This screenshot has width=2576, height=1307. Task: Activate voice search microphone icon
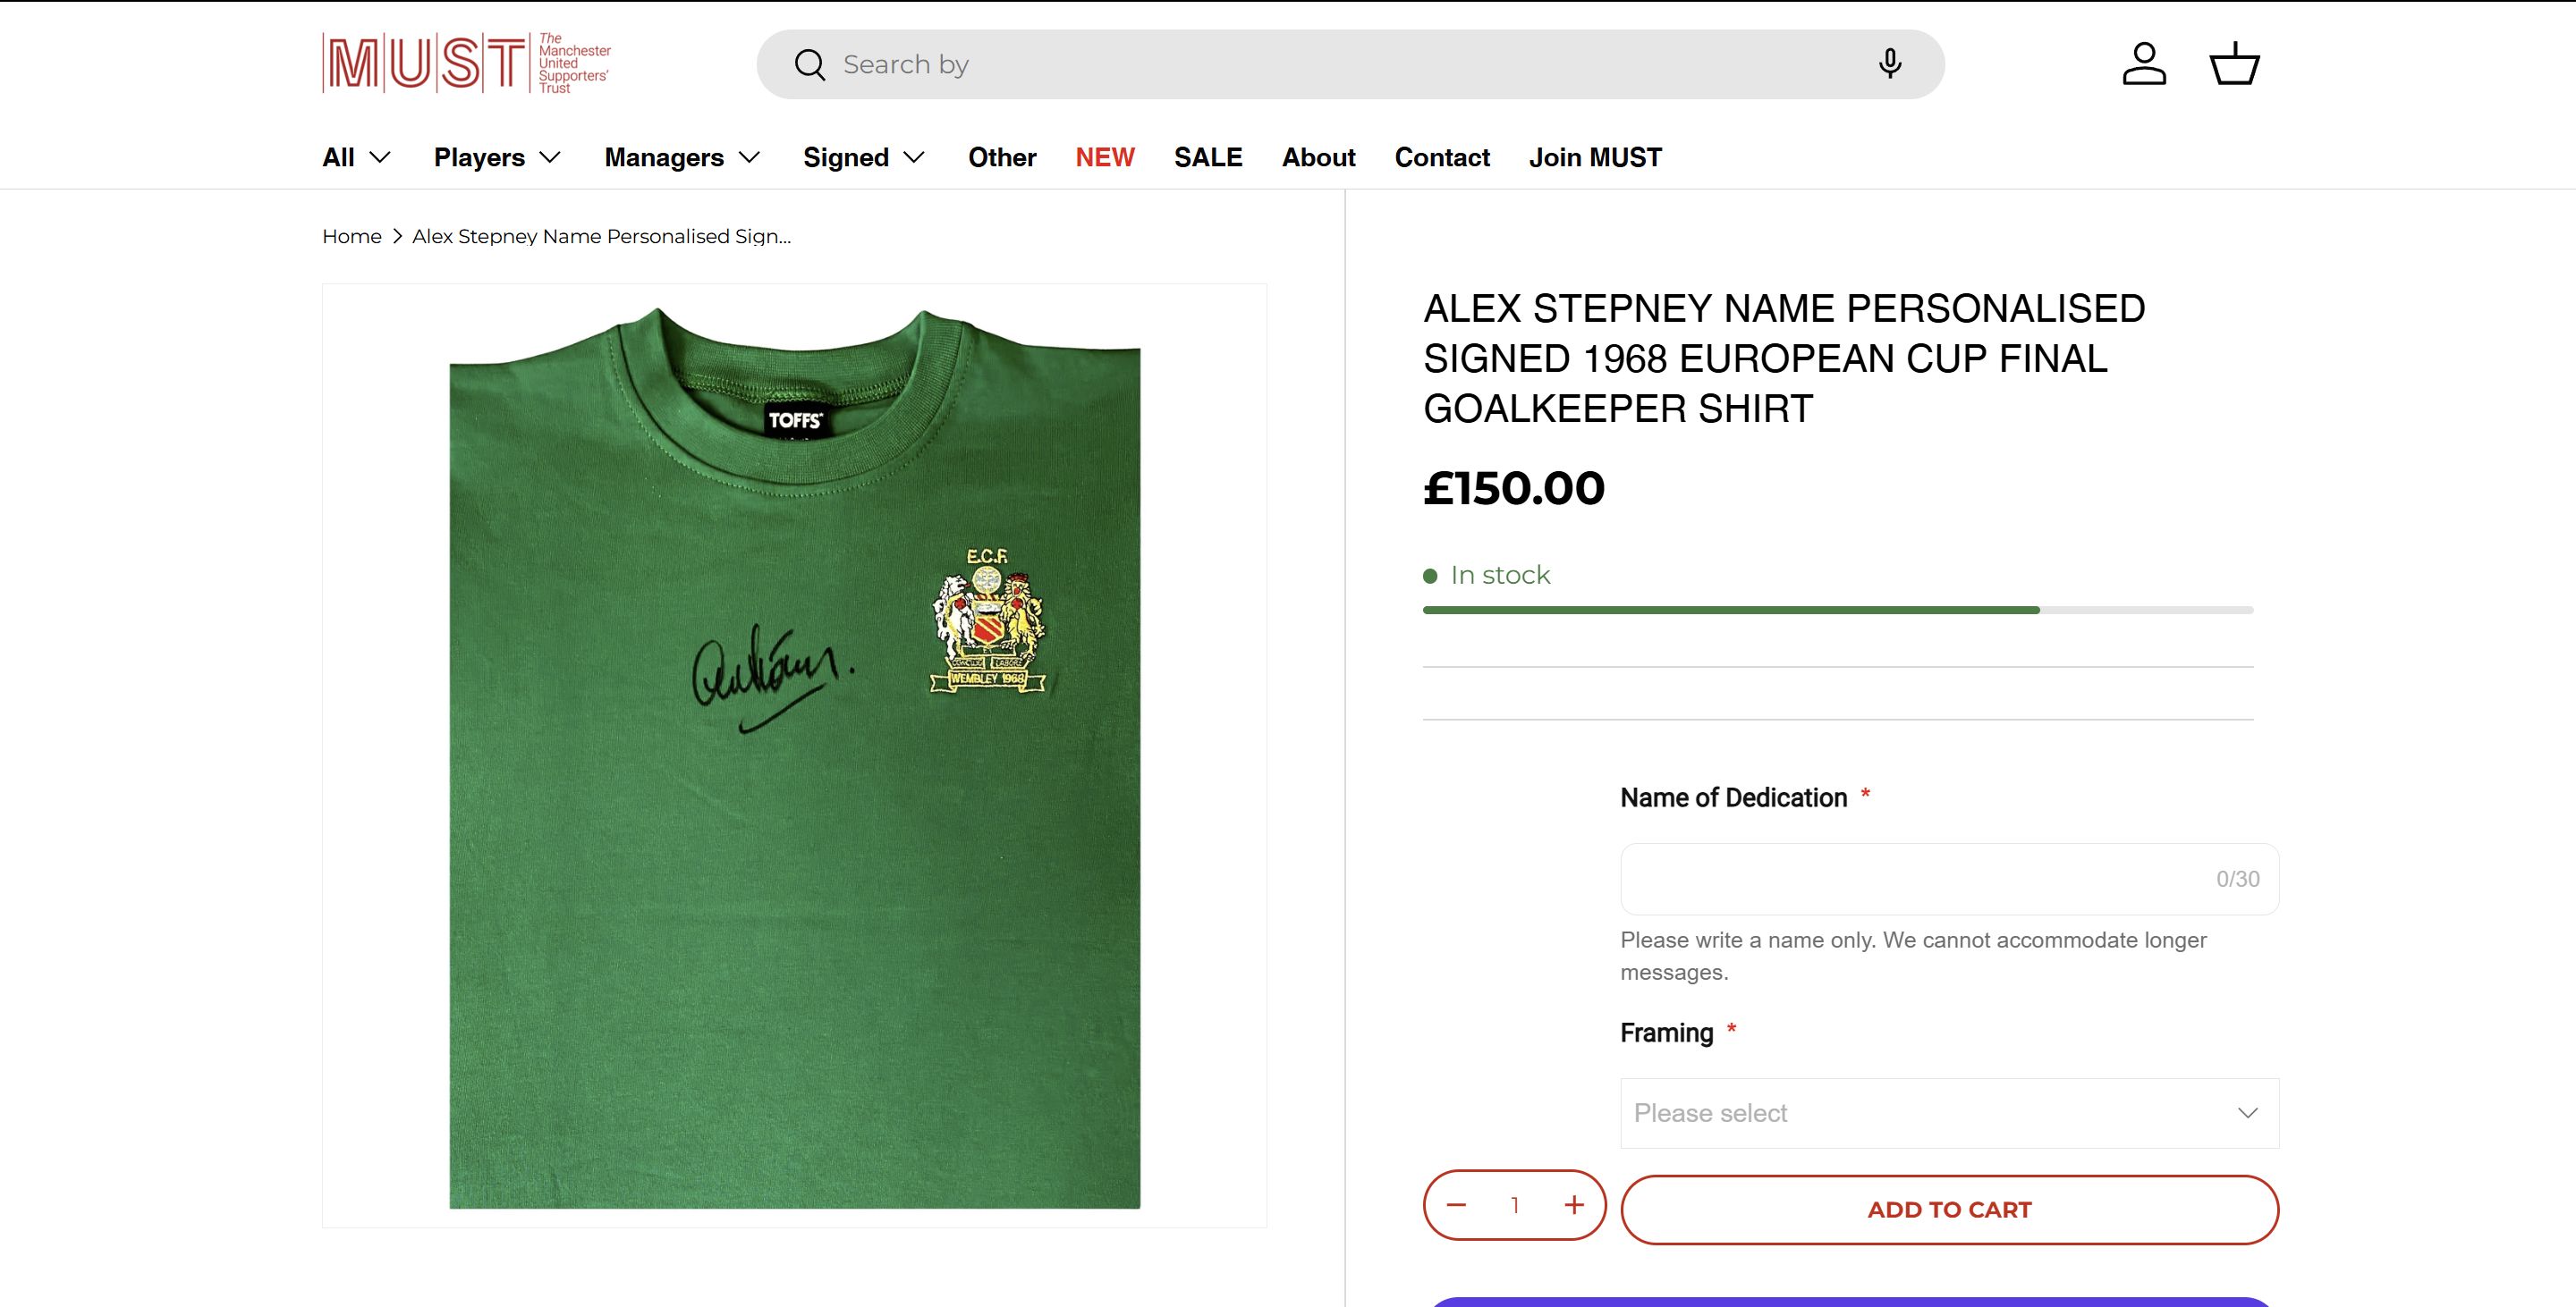1889,64
